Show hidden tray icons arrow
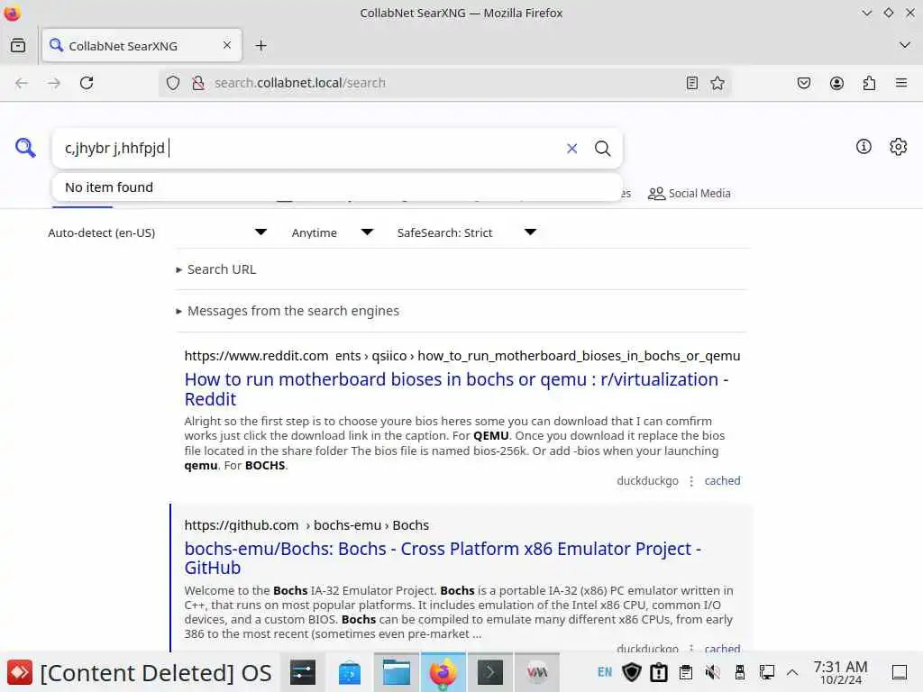Viewport: 923px width, 692px height. [x=792, y=672]
